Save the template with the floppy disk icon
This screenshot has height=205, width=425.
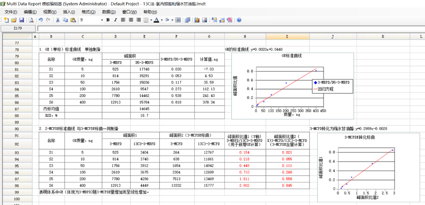[21, 20]
